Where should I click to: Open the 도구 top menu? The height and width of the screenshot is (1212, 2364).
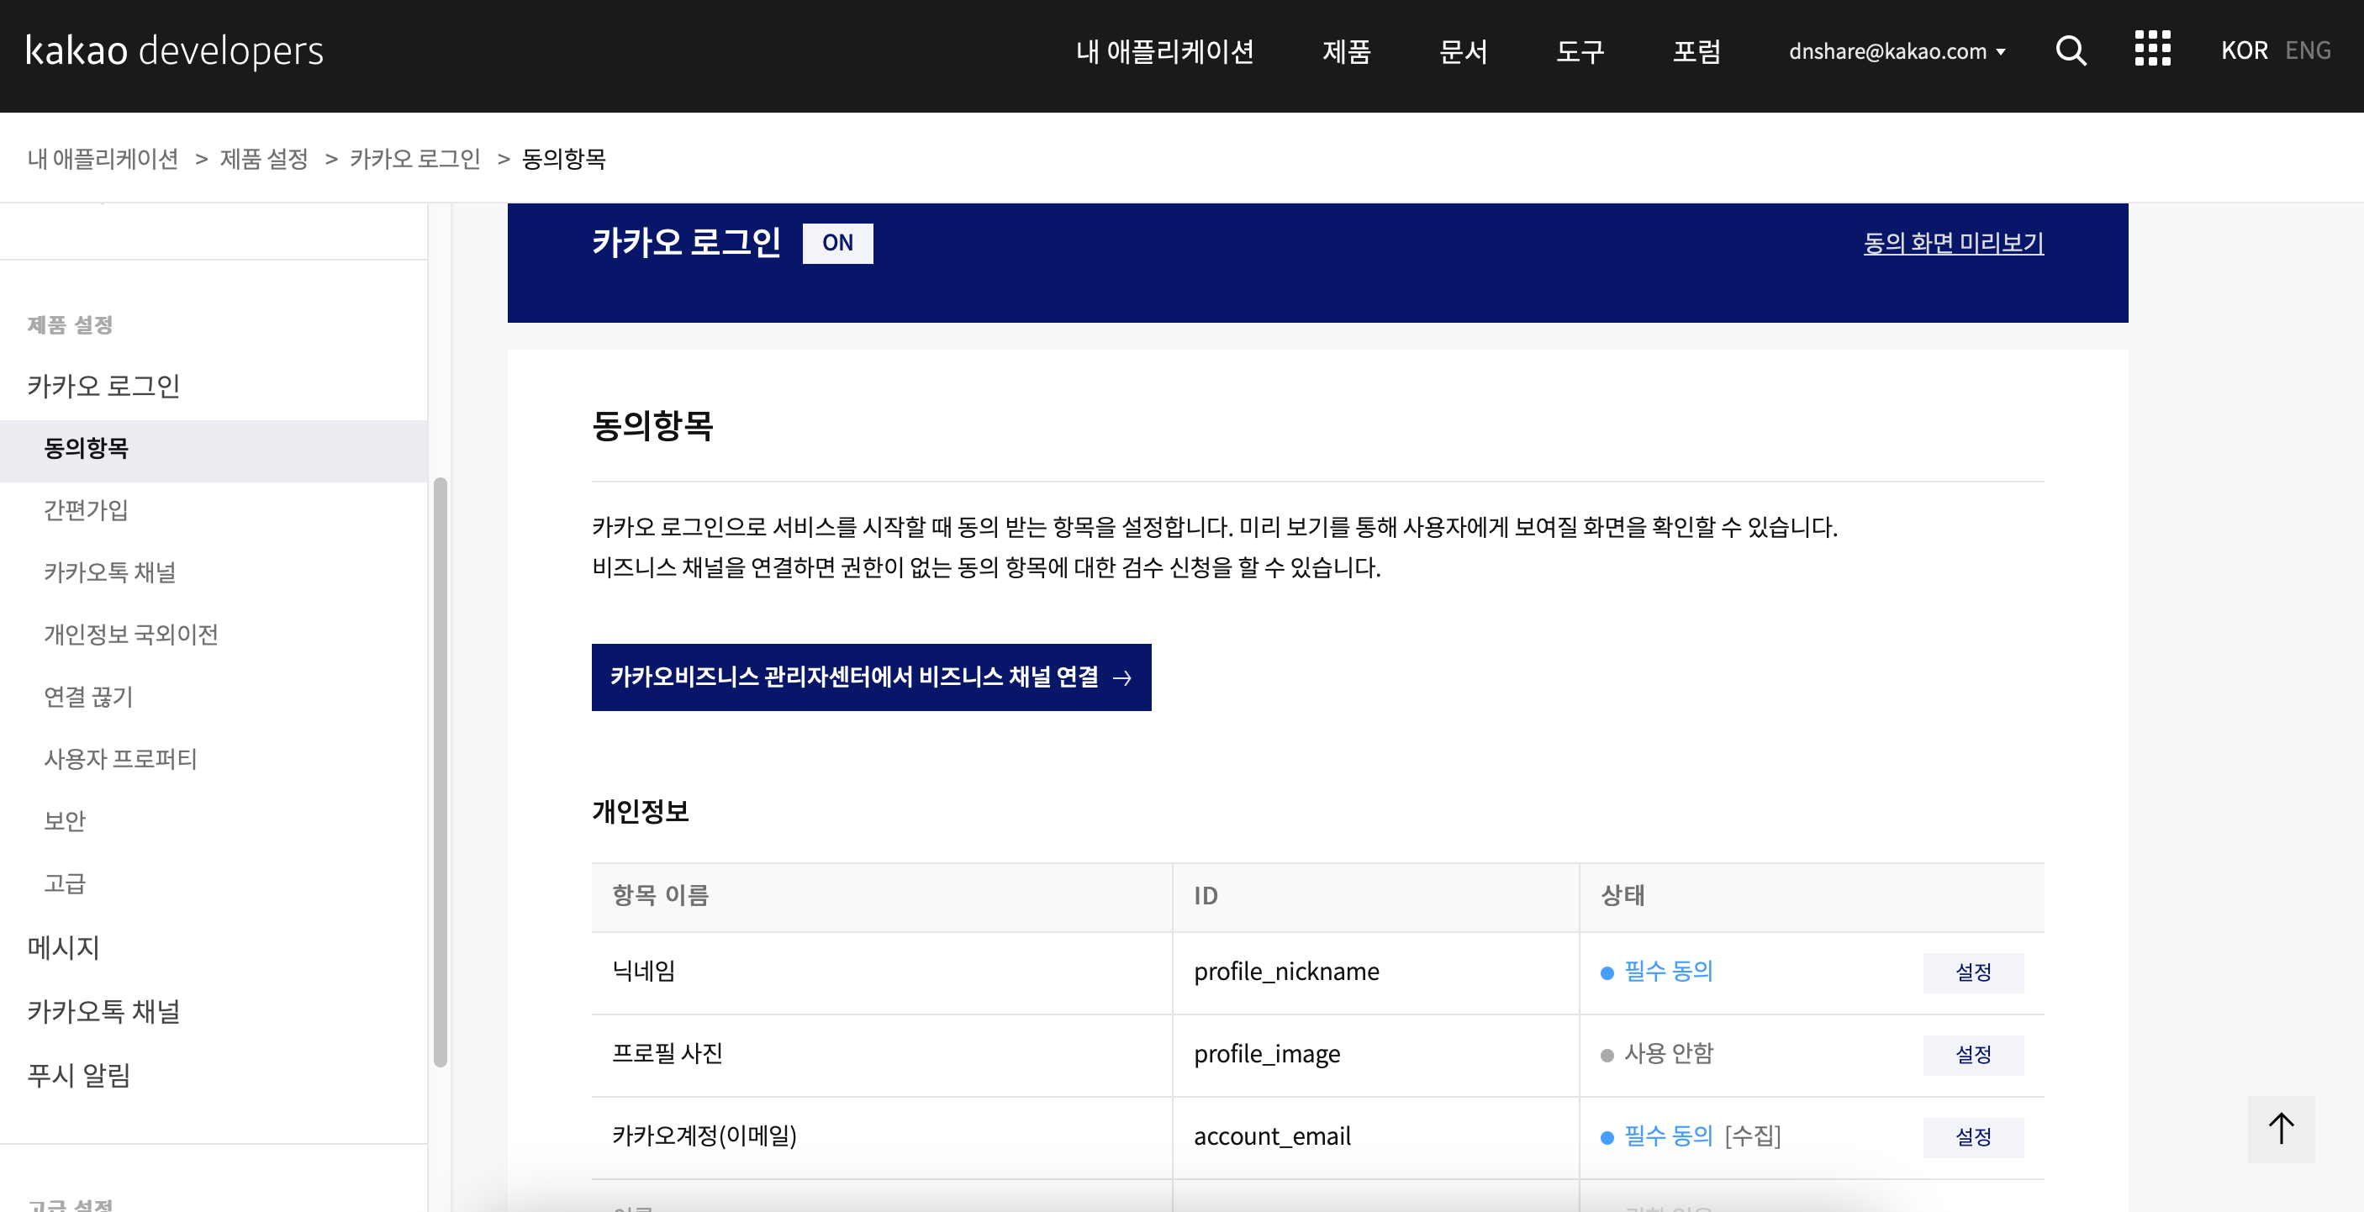tap(1580, 51)
